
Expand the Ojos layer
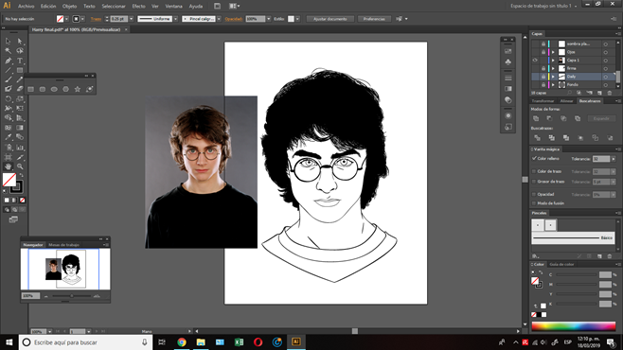(x=553, y=52)
